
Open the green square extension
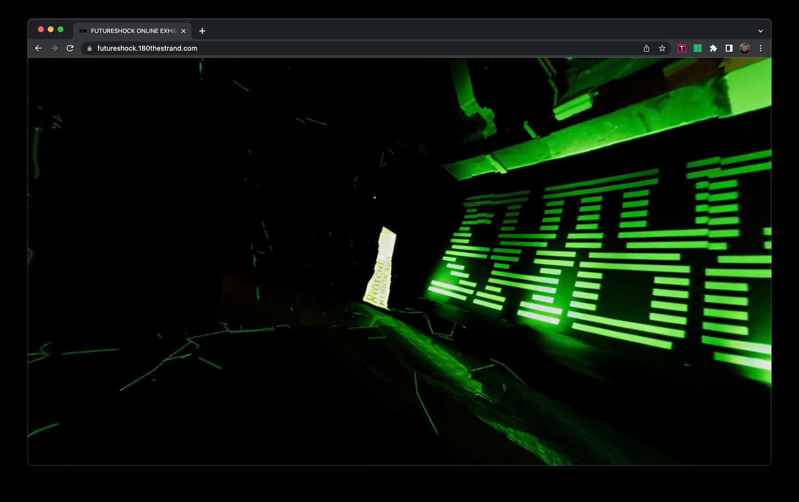click(697, 48)
